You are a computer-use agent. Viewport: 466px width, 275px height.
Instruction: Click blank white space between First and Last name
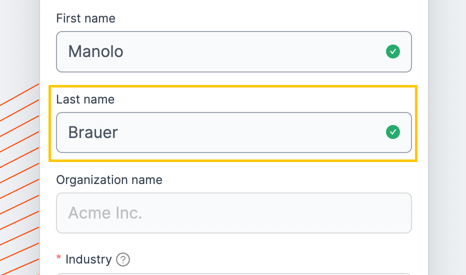click(234, 79)
